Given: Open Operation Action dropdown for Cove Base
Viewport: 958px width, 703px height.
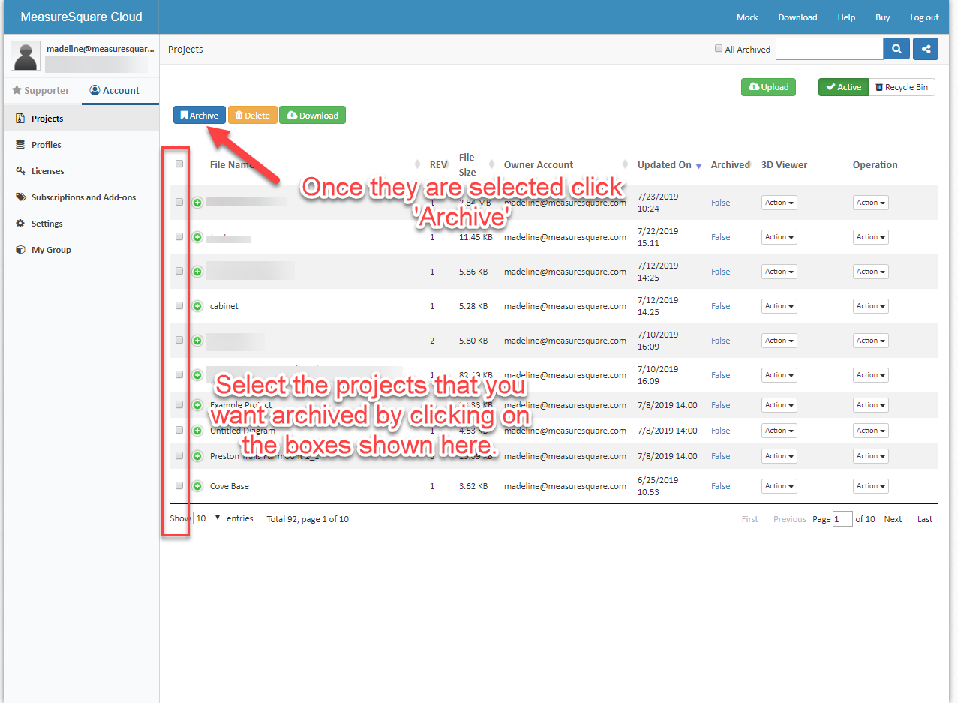Looking at the screenshot, I should point(871,486).
